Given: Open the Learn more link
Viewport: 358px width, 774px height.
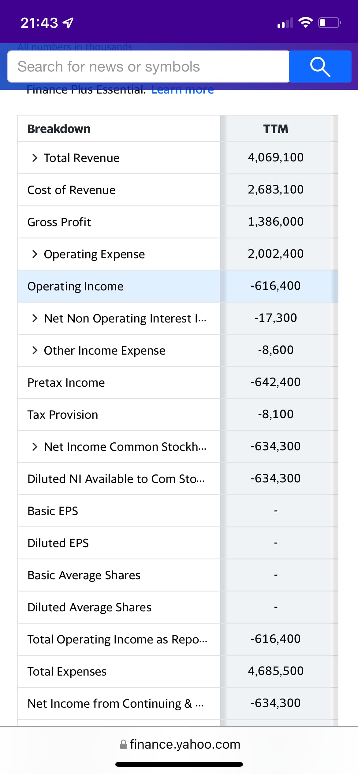Looking at the screenshot, I should coord(182,90).
